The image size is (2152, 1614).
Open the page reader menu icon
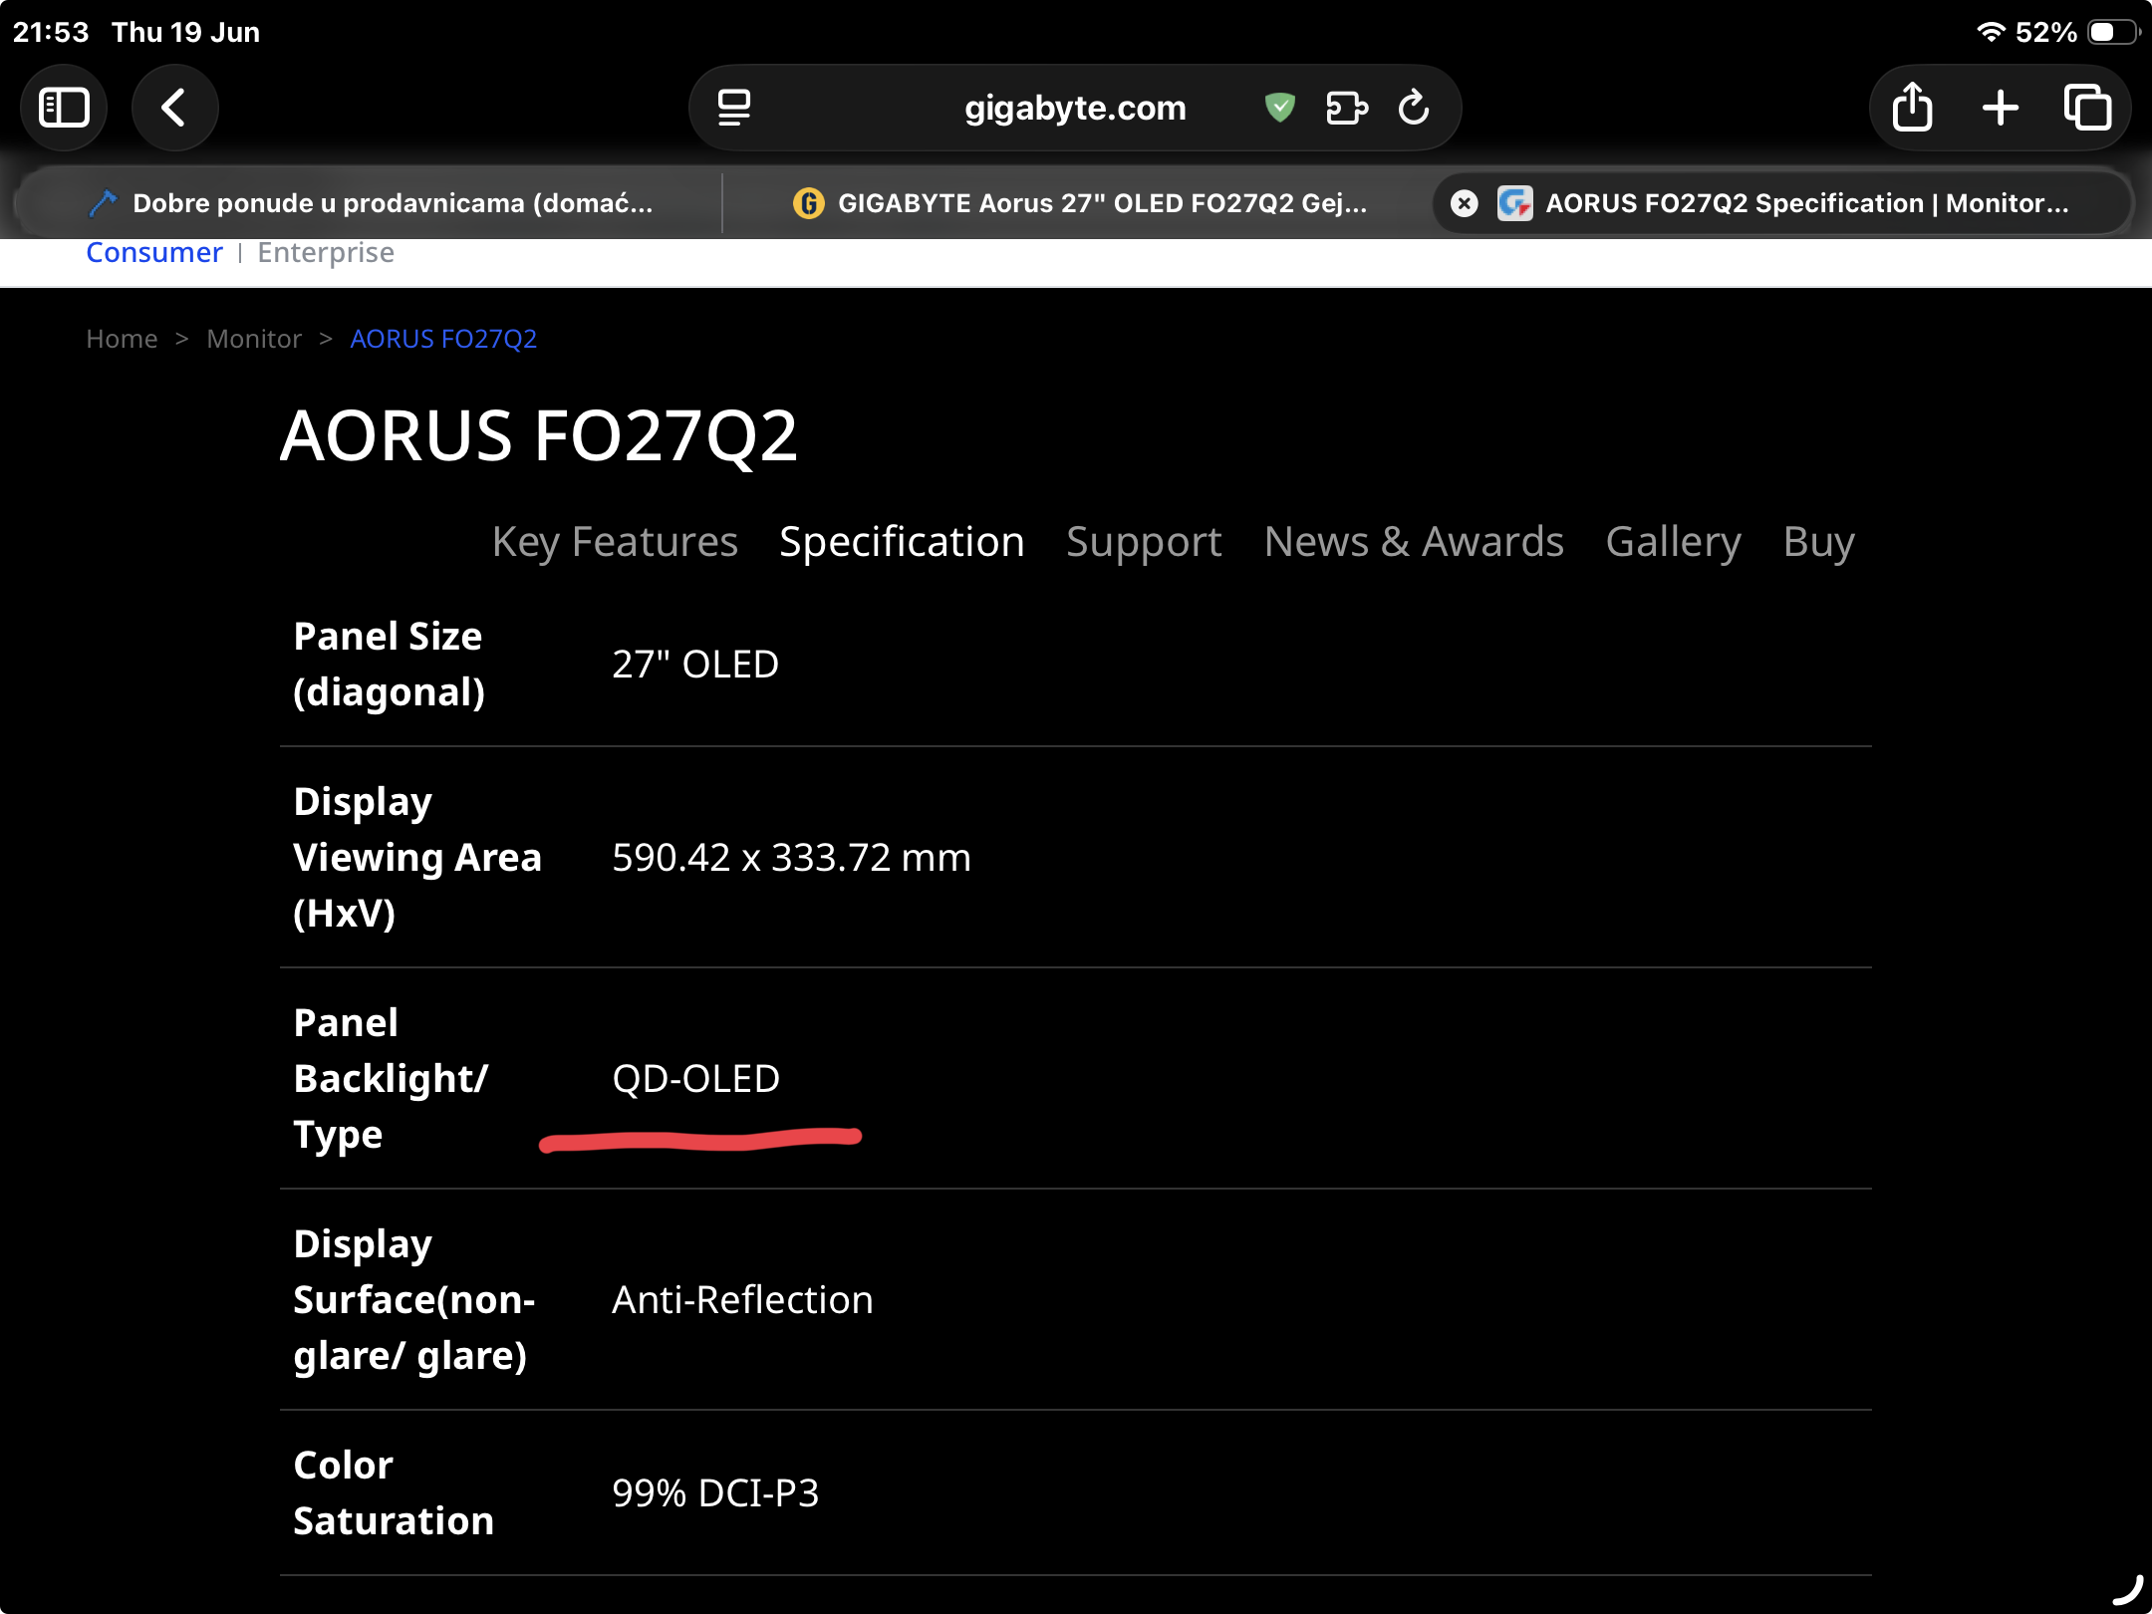734,108
